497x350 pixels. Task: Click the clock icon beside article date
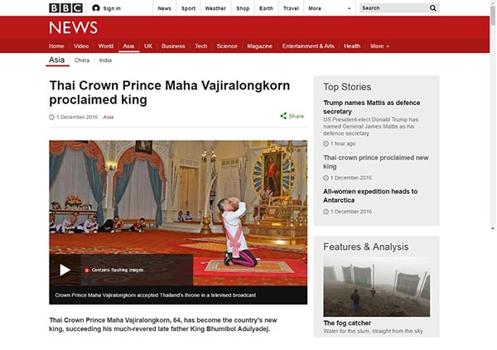pos(51,117)
